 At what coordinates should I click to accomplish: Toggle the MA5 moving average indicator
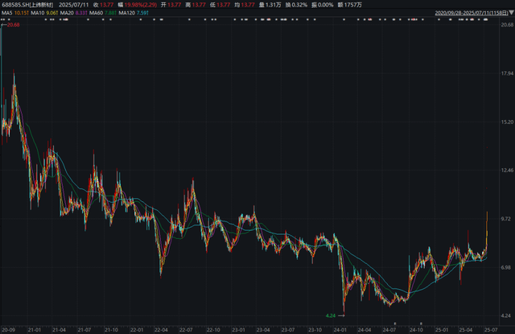coord(7,13)
